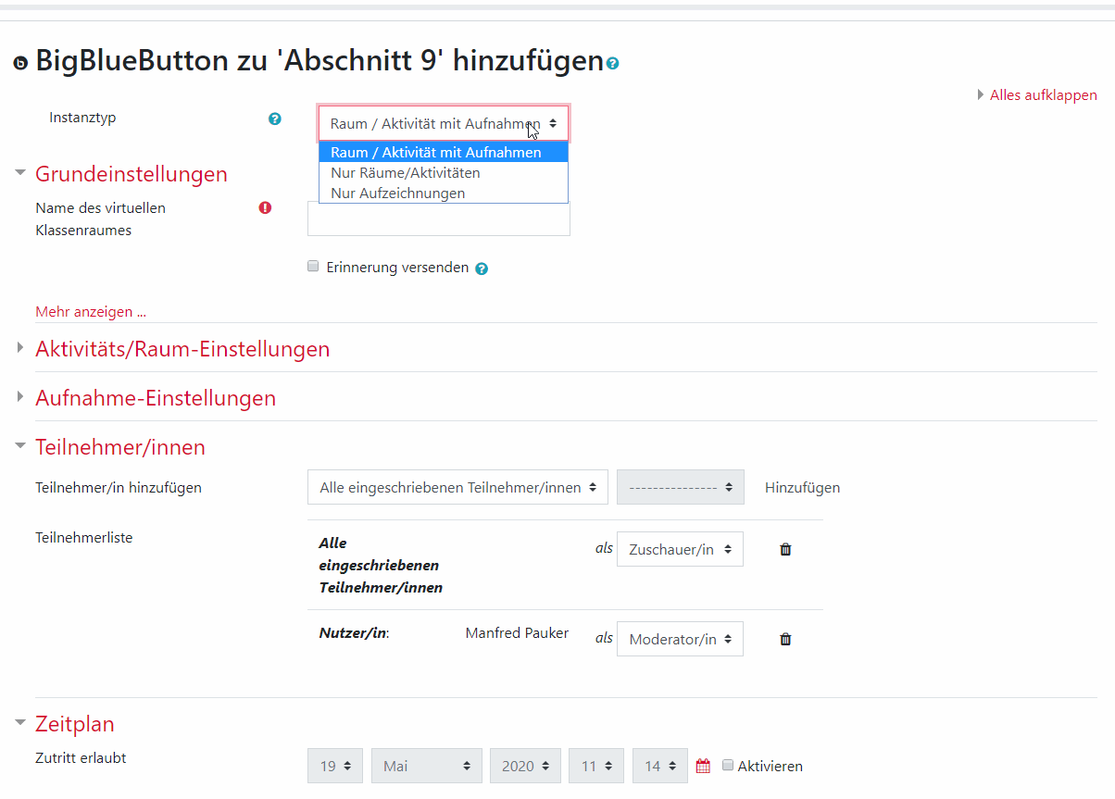Open the Mai month dropdown
Viewport: 1115px width, 799px height.
tap(426, 765)
